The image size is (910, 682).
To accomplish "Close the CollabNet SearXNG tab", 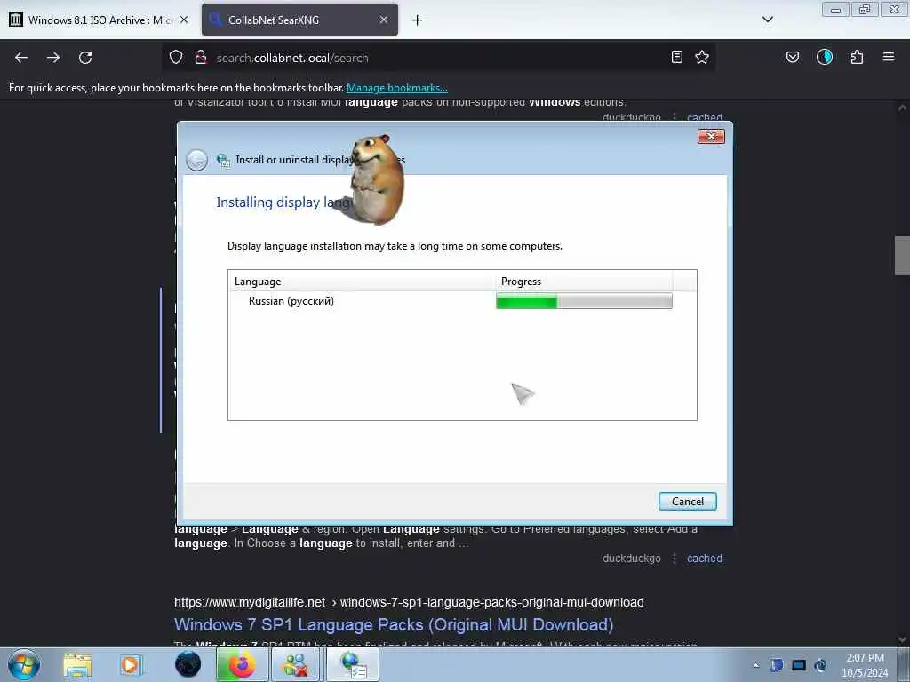I will point(384,20).
